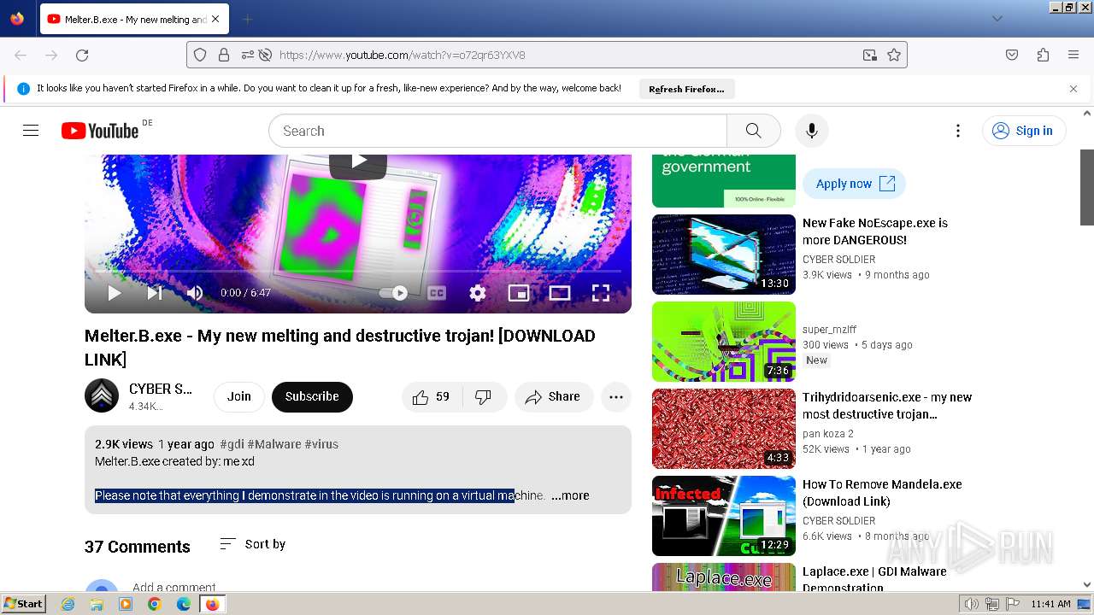Join the channel
1094x615 pixels.
239,396
